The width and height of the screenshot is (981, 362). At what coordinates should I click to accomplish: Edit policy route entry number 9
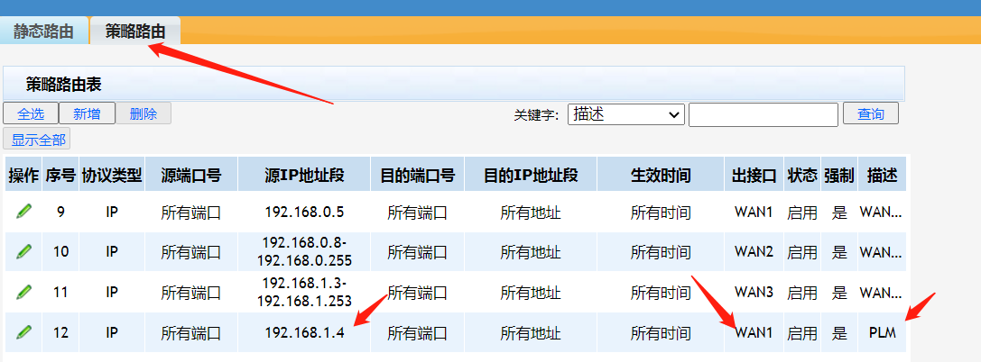23,213
